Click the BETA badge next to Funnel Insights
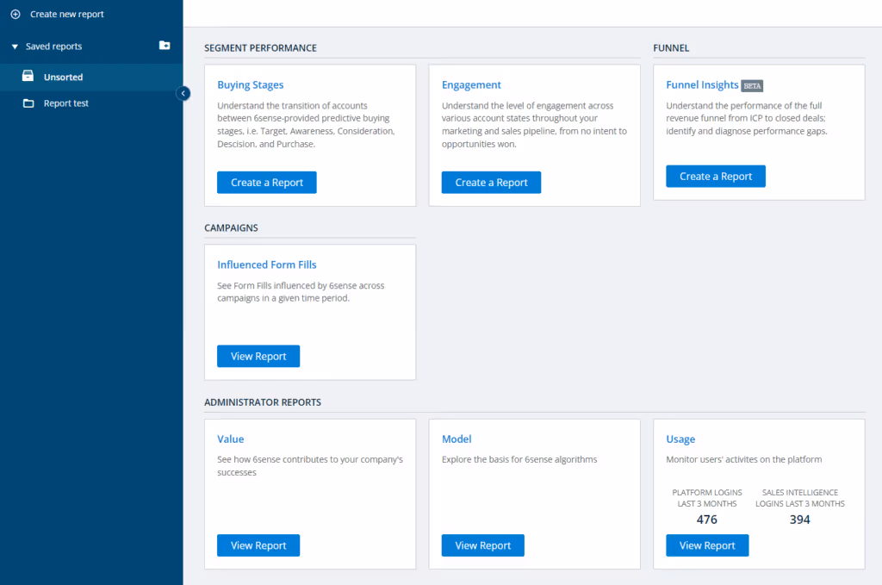The image size is (882, 585). click(x=752, y=86)
